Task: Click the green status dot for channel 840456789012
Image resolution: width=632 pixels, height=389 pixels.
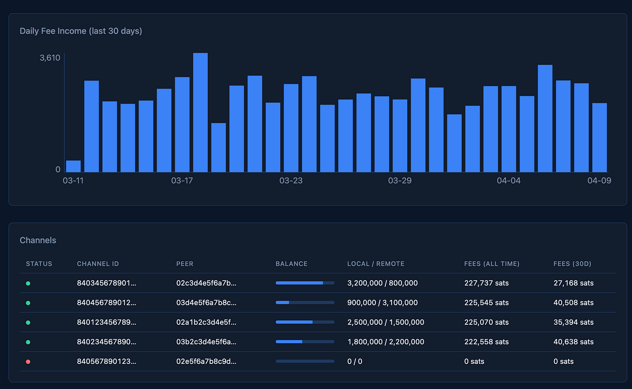Action: [x=28, y=303]
